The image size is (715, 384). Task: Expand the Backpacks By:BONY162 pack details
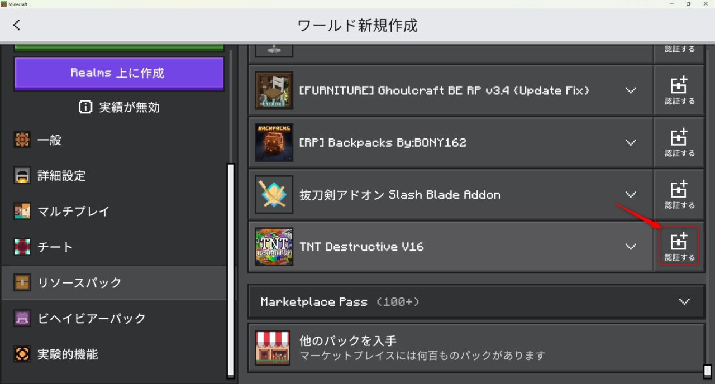point(631,142)
